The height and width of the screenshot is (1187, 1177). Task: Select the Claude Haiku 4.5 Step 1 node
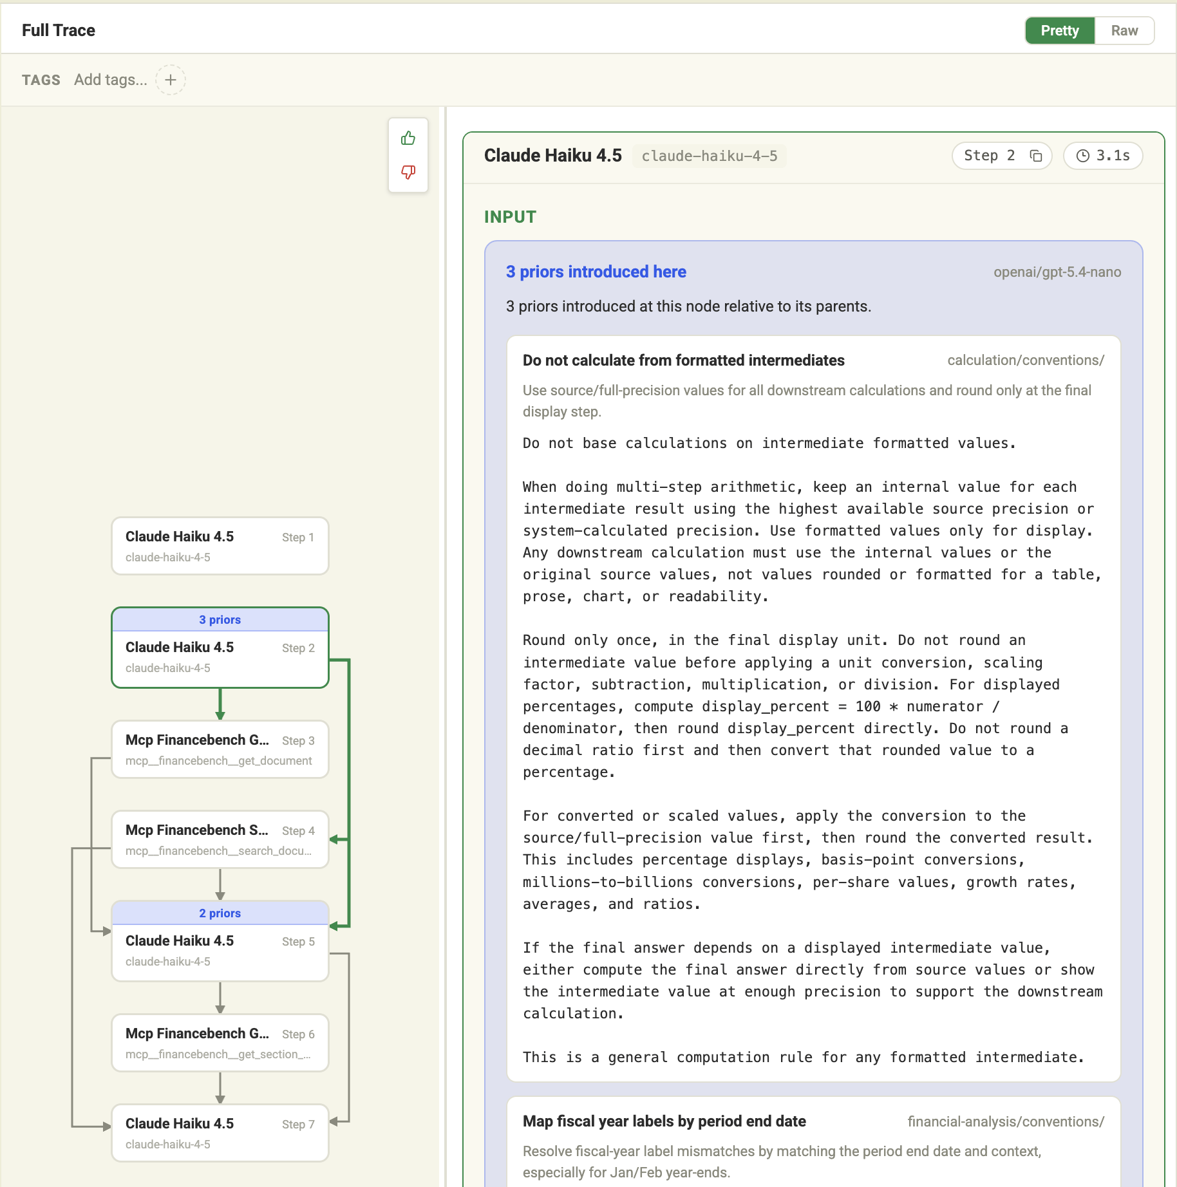click(220, 546)
